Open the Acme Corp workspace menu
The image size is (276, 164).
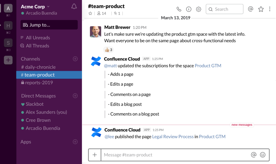coord(35,7)
